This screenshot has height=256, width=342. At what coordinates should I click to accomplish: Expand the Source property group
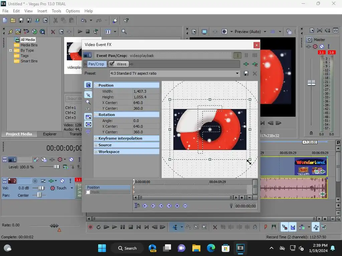point(96,145)
